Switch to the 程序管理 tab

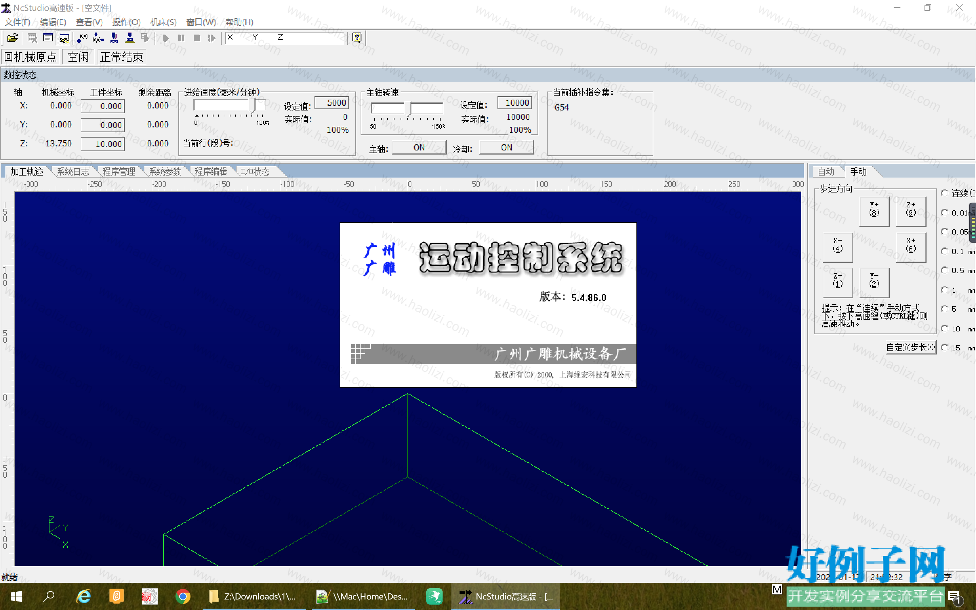[119, 171]
